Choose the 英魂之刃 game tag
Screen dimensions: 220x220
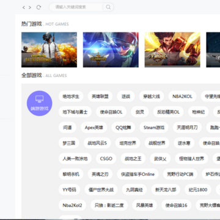100,174
